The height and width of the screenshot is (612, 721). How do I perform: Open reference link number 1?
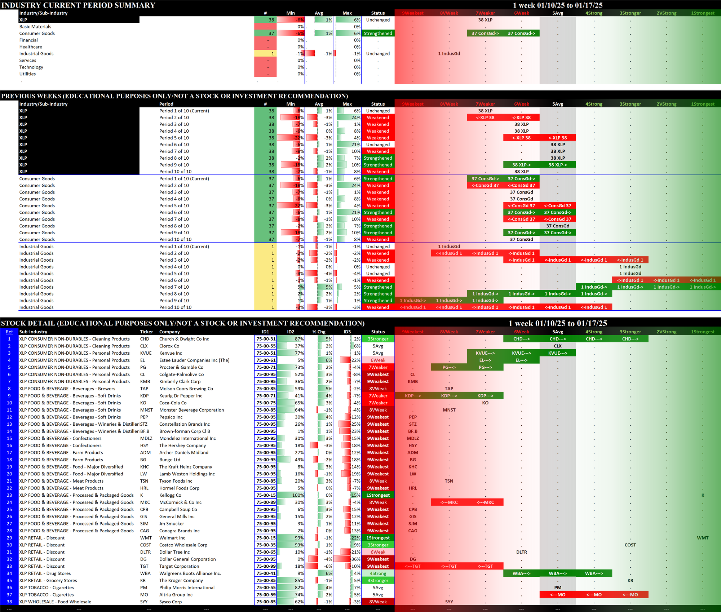point(9,339)
